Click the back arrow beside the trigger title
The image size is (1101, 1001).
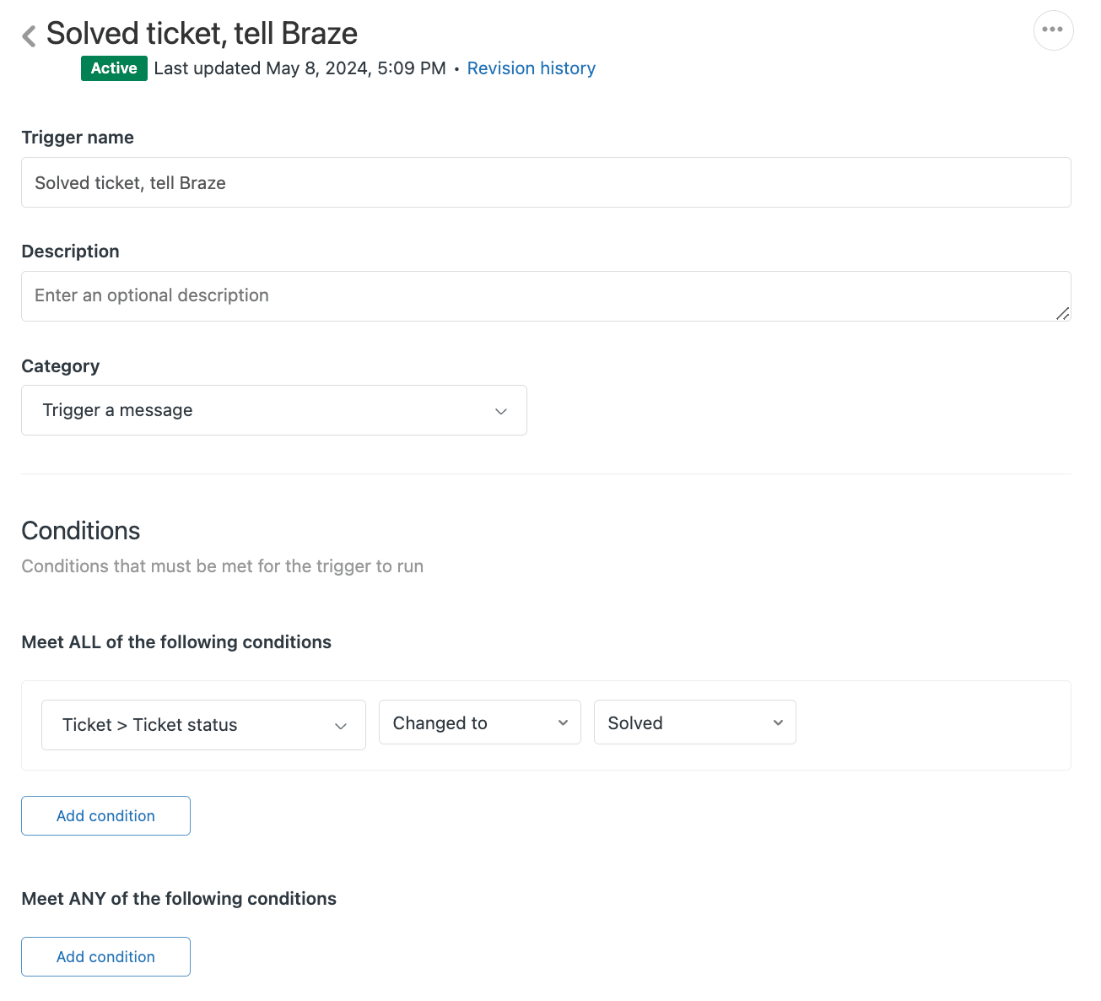coord(28,35)
